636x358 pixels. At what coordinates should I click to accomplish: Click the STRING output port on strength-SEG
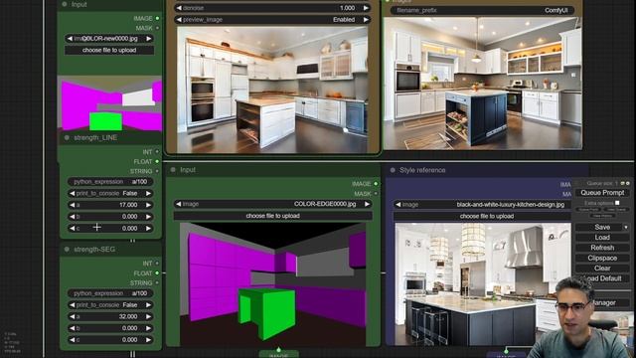coord(157,282)
